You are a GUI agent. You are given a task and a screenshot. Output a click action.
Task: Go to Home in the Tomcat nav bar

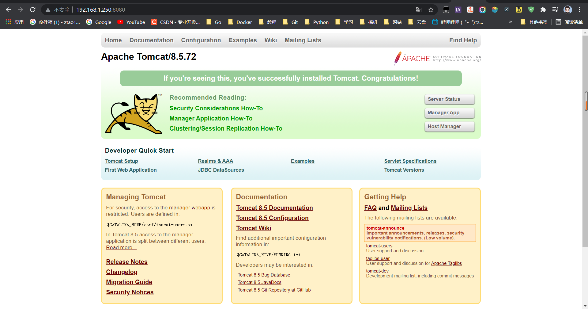(x=113, y=40)
